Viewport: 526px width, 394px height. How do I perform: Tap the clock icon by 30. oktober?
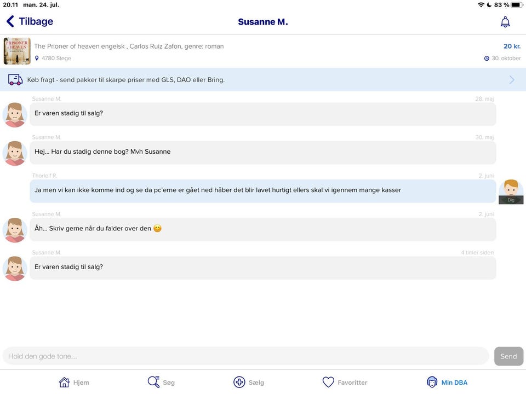tap(487, 59)
